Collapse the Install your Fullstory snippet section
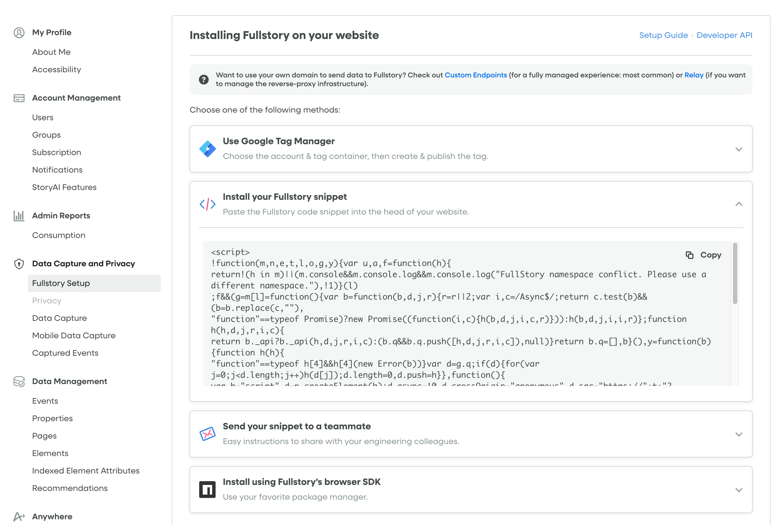 point(739,204)
